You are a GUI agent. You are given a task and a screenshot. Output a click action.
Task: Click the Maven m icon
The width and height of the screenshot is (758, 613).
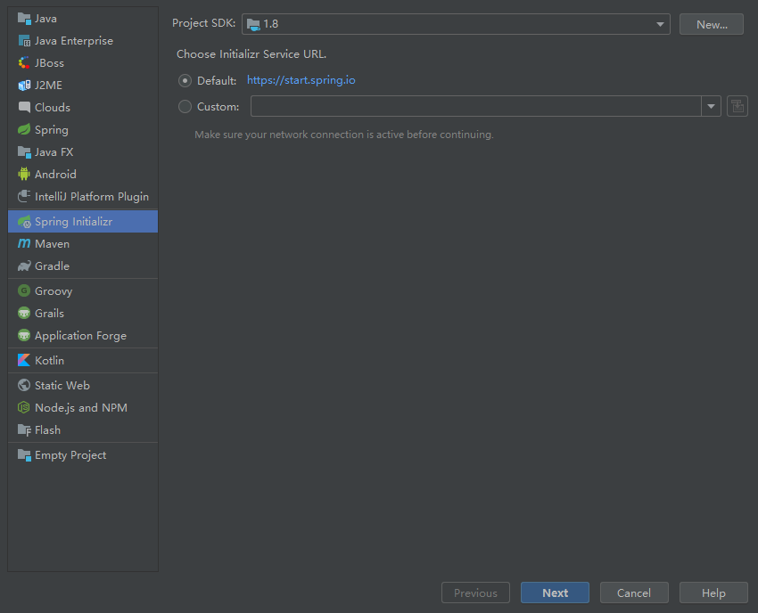(x=24, y=243)
